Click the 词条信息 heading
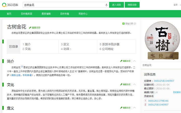The image size is (181, 113). pyautogui.click(x=150, y=75)
